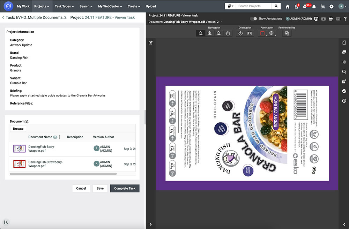Open the Reference files compare icon
Image resolution: width=349 pixels, height=229 pixels.
(287, 33)
